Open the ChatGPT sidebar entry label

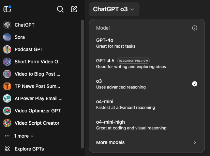[25, 25]
